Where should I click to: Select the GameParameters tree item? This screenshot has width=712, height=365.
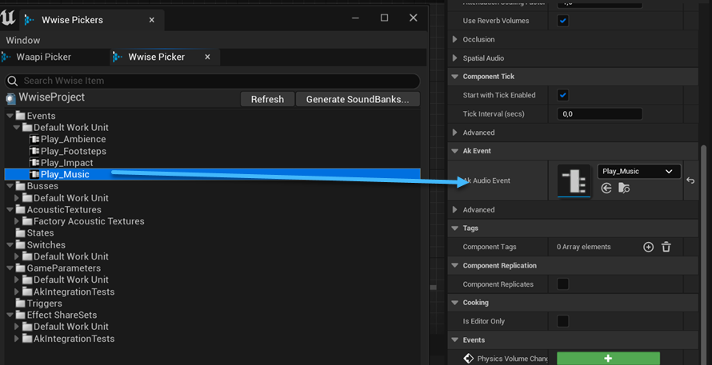click(x=63, y=268)
